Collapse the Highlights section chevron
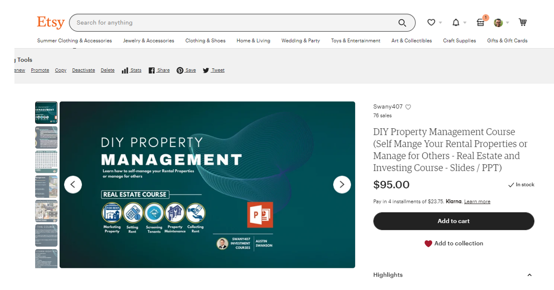554x290 pixels. coord(529,275)
